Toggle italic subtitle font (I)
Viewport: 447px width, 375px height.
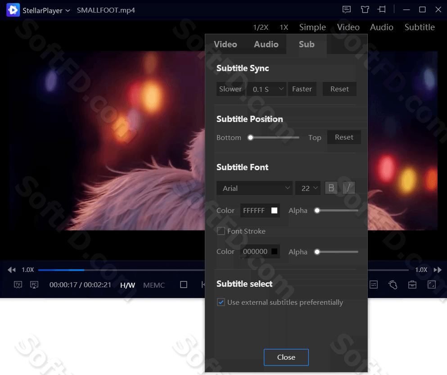coord(349,188)
